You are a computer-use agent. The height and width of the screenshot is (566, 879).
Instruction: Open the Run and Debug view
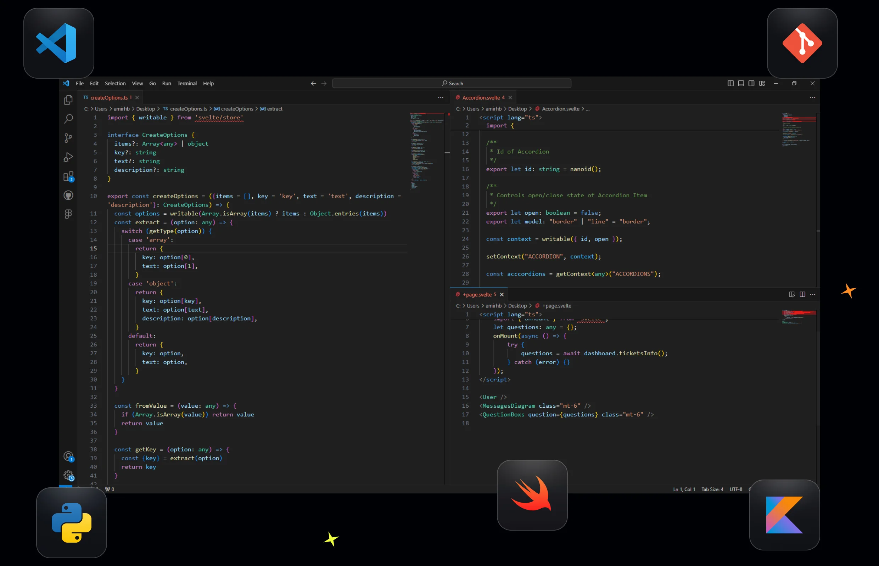click(x=68, y=157)
